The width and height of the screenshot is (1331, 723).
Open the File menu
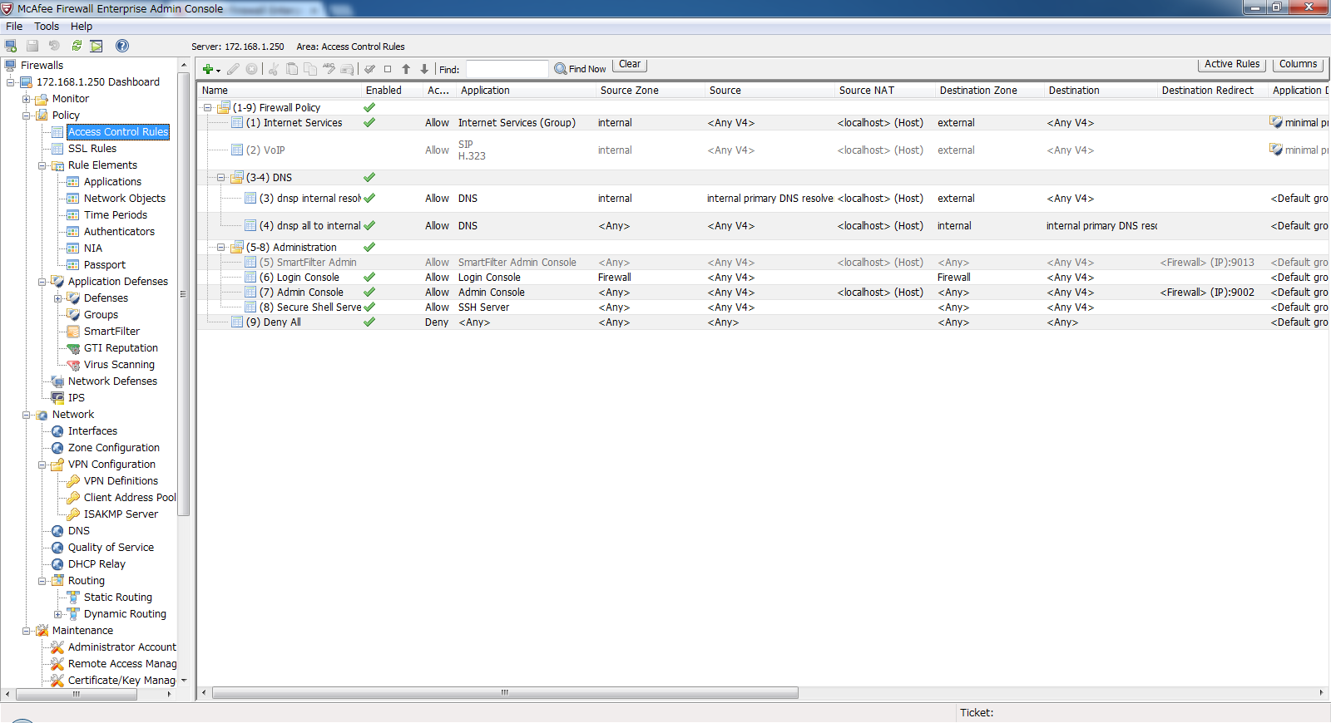pyautogui.click(x=14, y=27)
